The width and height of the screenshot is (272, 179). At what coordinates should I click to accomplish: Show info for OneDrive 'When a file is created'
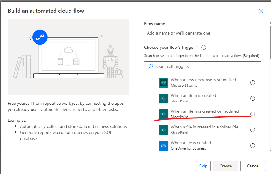click(x=253, y=145)
